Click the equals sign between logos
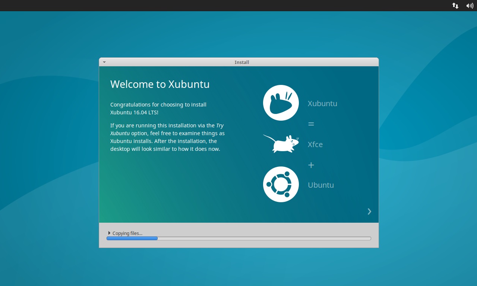The height and width of the screenshot is (286, 477). click(x=311, y=124)
